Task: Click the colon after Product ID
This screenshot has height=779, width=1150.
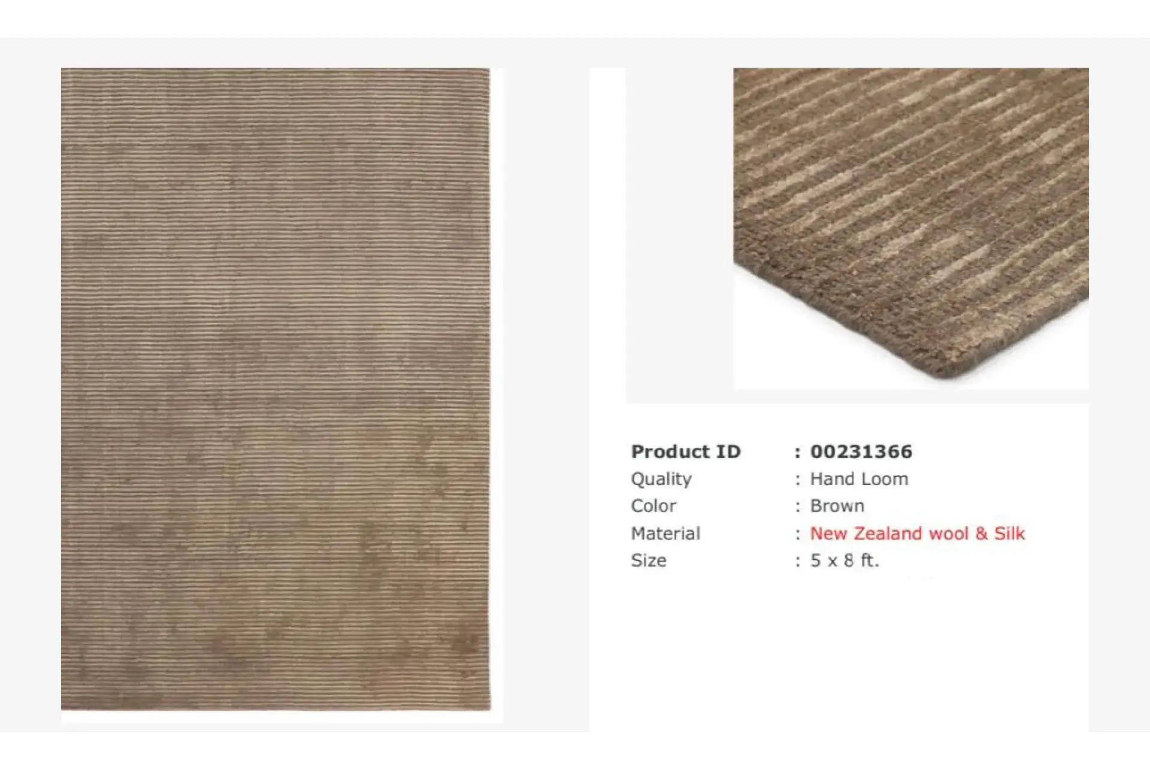Action: [x=797, y=452]
